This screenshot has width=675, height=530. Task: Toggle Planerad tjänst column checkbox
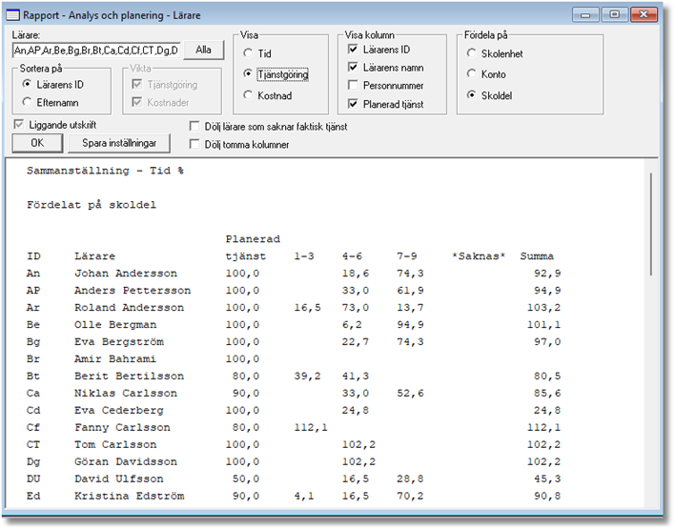pos(354,104)
